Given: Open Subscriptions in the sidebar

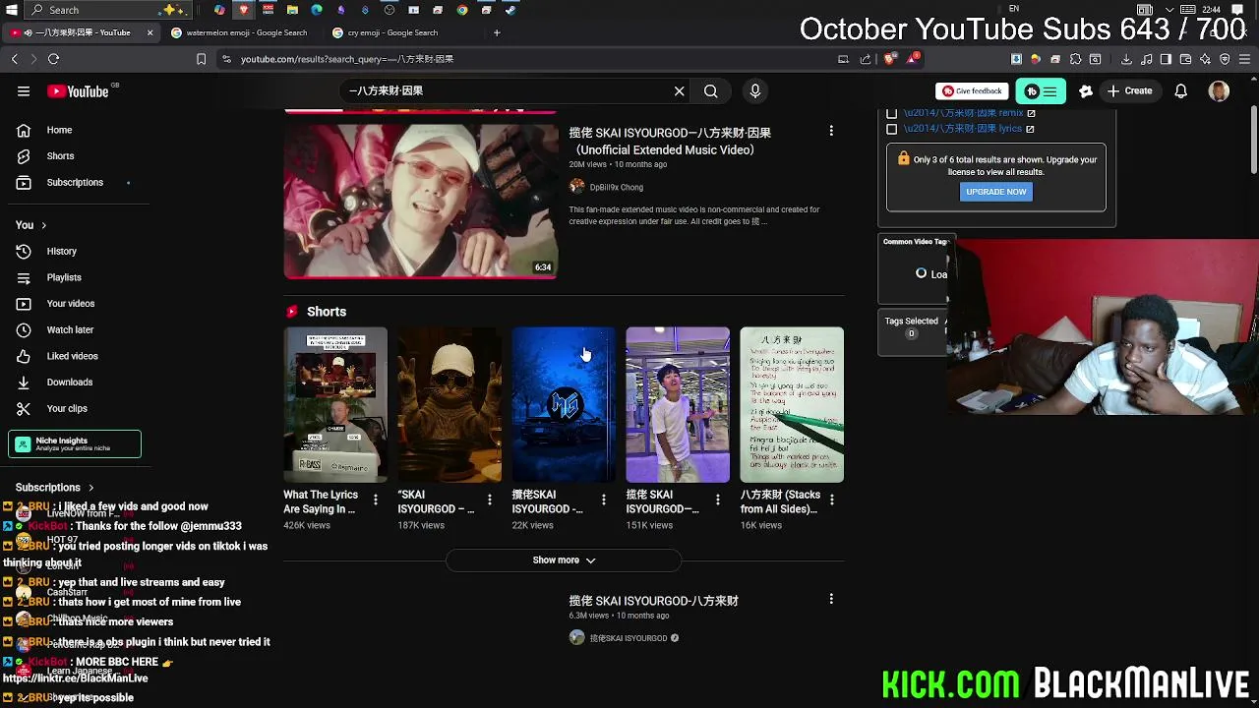Looking at the screenshot, I should coord(74,182).
